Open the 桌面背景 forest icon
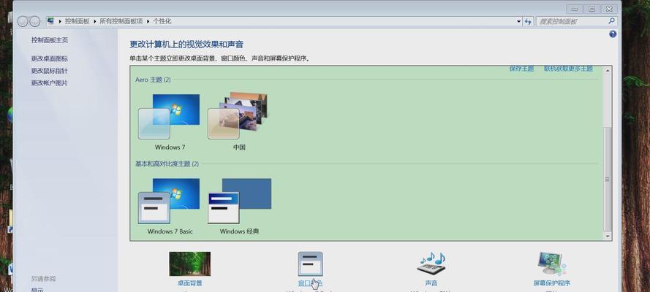This screenshot has height=292, width=650. 190,264
